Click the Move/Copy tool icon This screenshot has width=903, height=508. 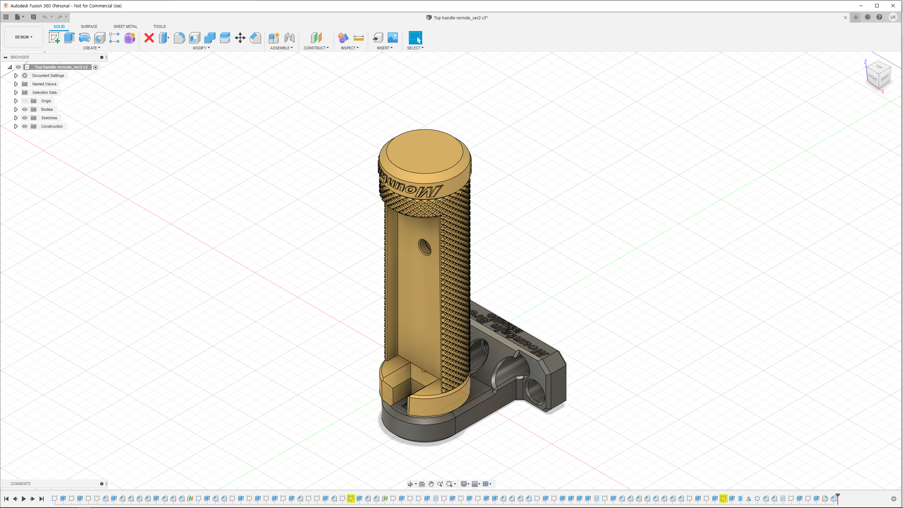(x=240, y=37)
